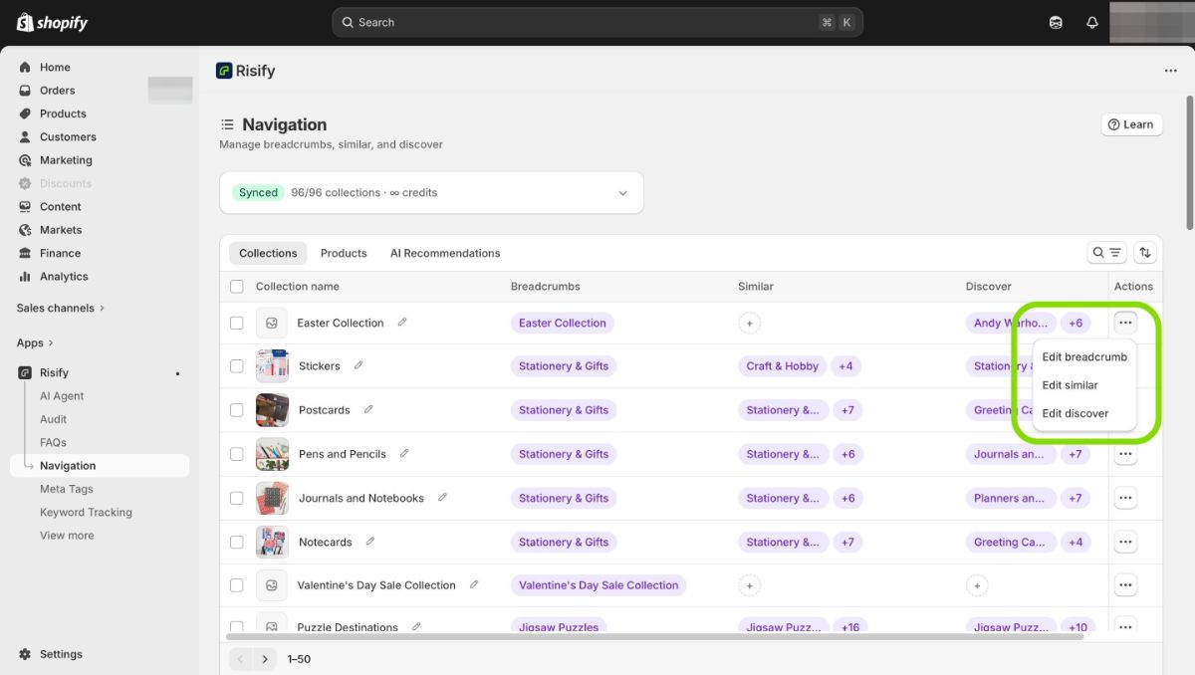The height and width of the screenshot is (675, 1195).
Task: Add discover item for Valentine's Day Sale Collection
Action: point(977,585)
